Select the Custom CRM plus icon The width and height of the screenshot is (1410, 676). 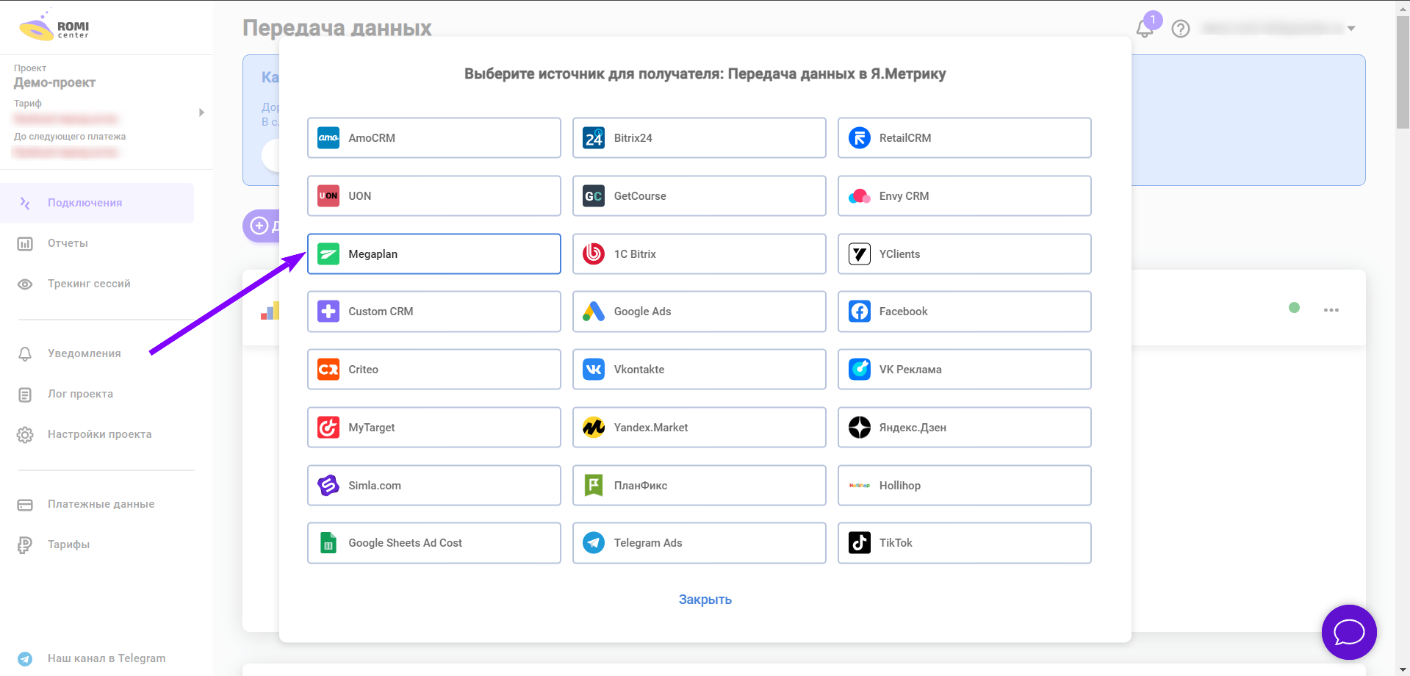click(x=328, y=311)
